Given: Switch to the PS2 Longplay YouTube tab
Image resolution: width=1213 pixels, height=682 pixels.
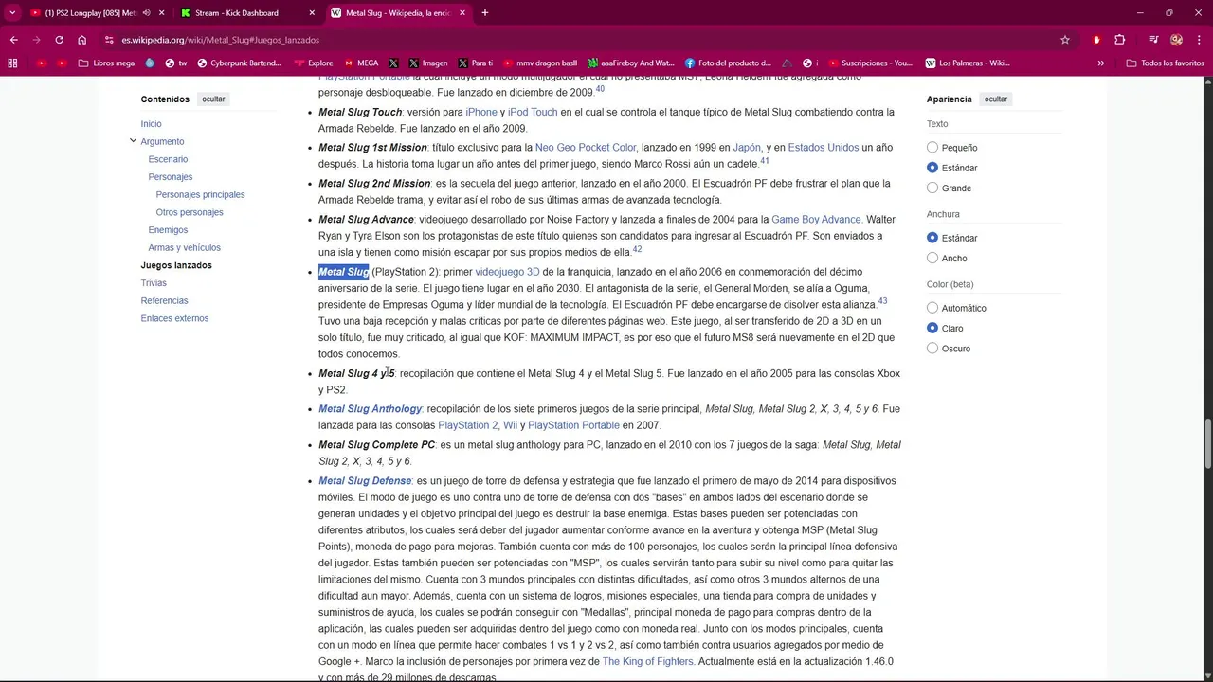Looking at the screenshot, I should (x=90, y=13).
